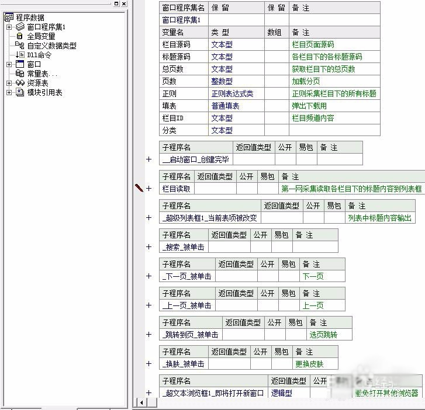Click the remark 栏目频道内容
Image resolution: width=425 pixels, height=410 pixels.
[313, 118]
